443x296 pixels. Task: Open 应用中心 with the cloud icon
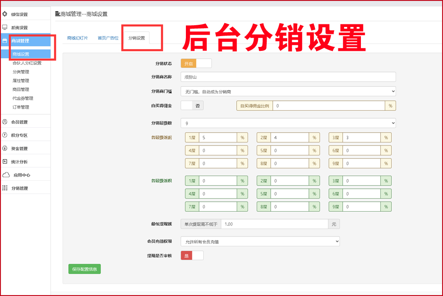[x=4, y=174]
